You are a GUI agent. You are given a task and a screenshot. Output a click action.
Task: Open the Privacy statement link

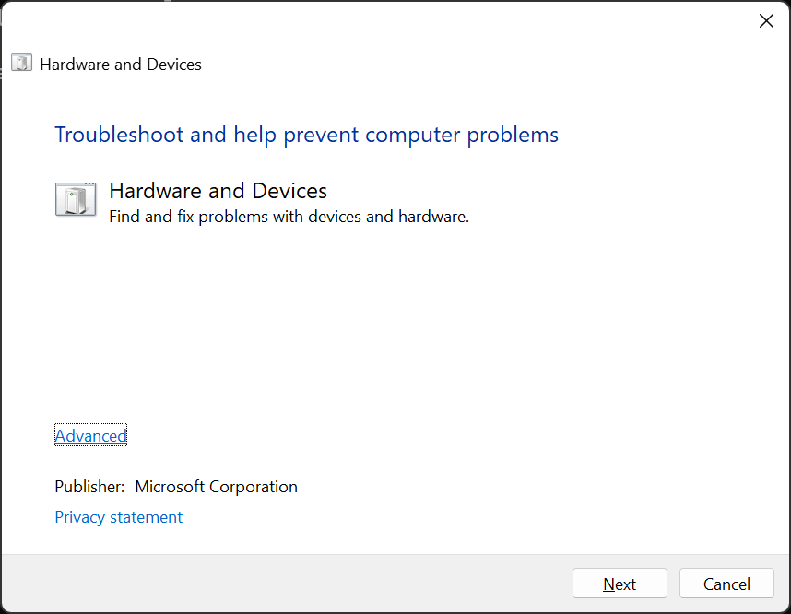pos(119,517)
